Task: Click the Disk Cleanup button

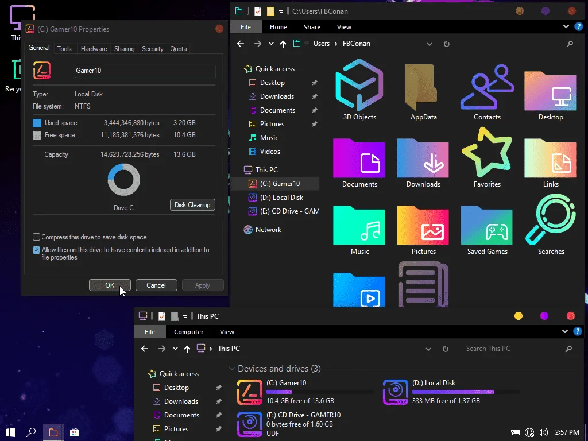Action: click(192, 205)
